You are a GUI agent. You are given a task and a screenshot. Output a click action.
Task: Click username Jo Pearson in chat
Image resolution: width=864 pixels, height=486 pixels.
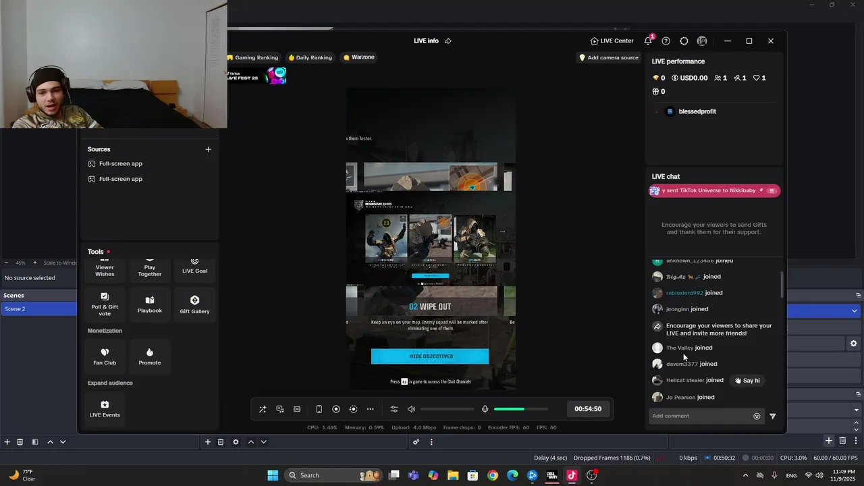[680, 397]
